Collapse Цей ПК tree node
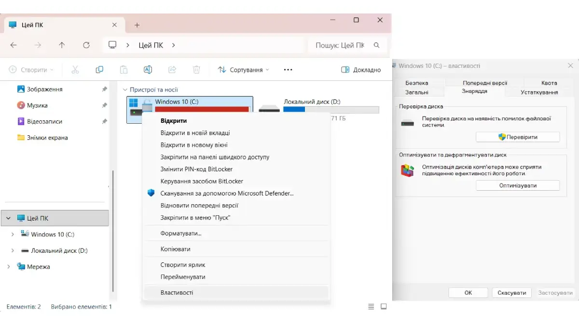Viewport: 579px width, 325px height. 8,218
